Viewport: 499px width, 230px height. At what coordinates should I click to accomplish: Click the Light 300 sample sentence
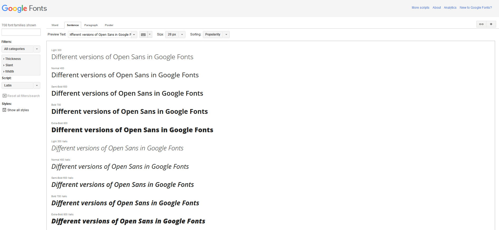(122, 57)
